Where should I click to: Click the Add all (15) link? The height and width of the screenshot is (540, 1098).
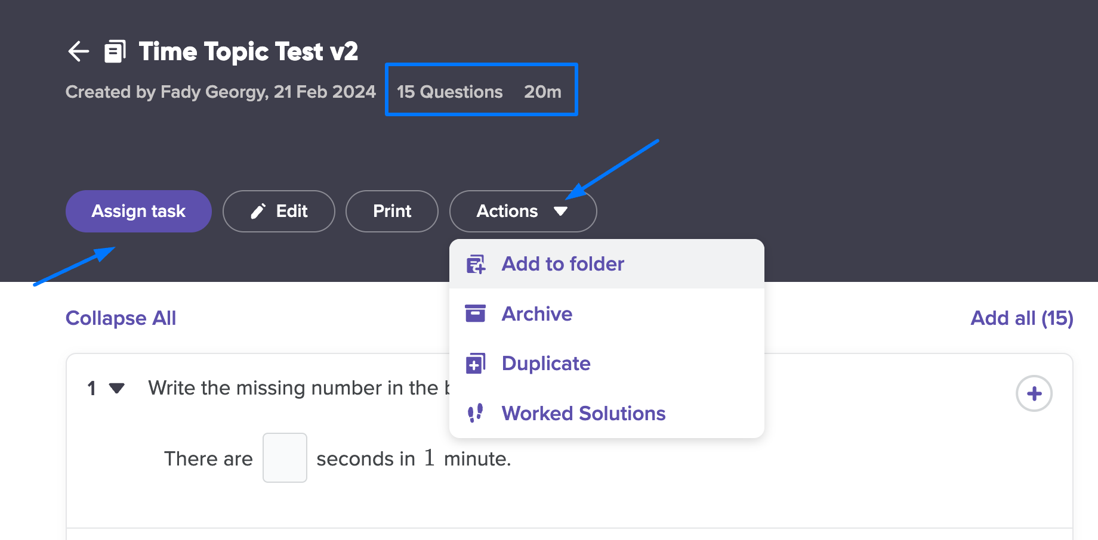click(1022, 318)
